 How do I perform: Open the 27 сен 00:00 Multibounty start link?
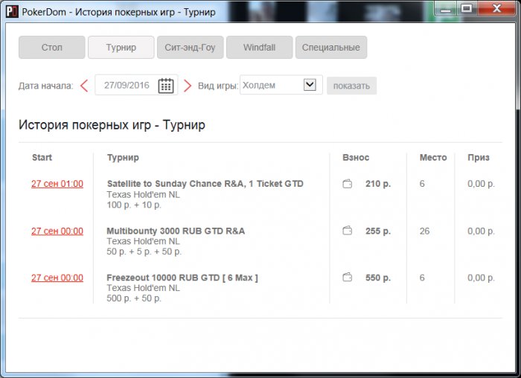(57, 231)
